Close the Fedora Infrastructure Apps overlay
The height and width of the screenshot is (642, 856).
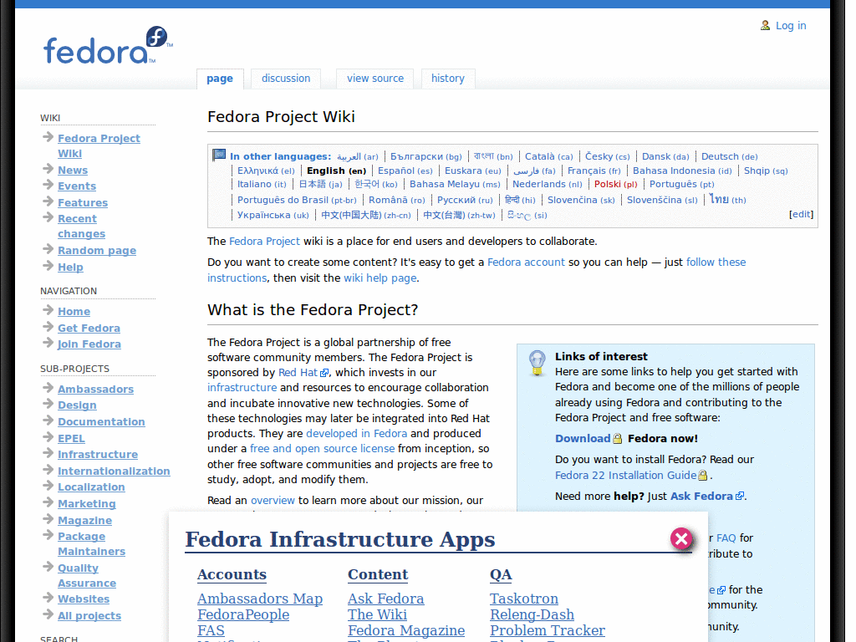click(x=681, y=539)
